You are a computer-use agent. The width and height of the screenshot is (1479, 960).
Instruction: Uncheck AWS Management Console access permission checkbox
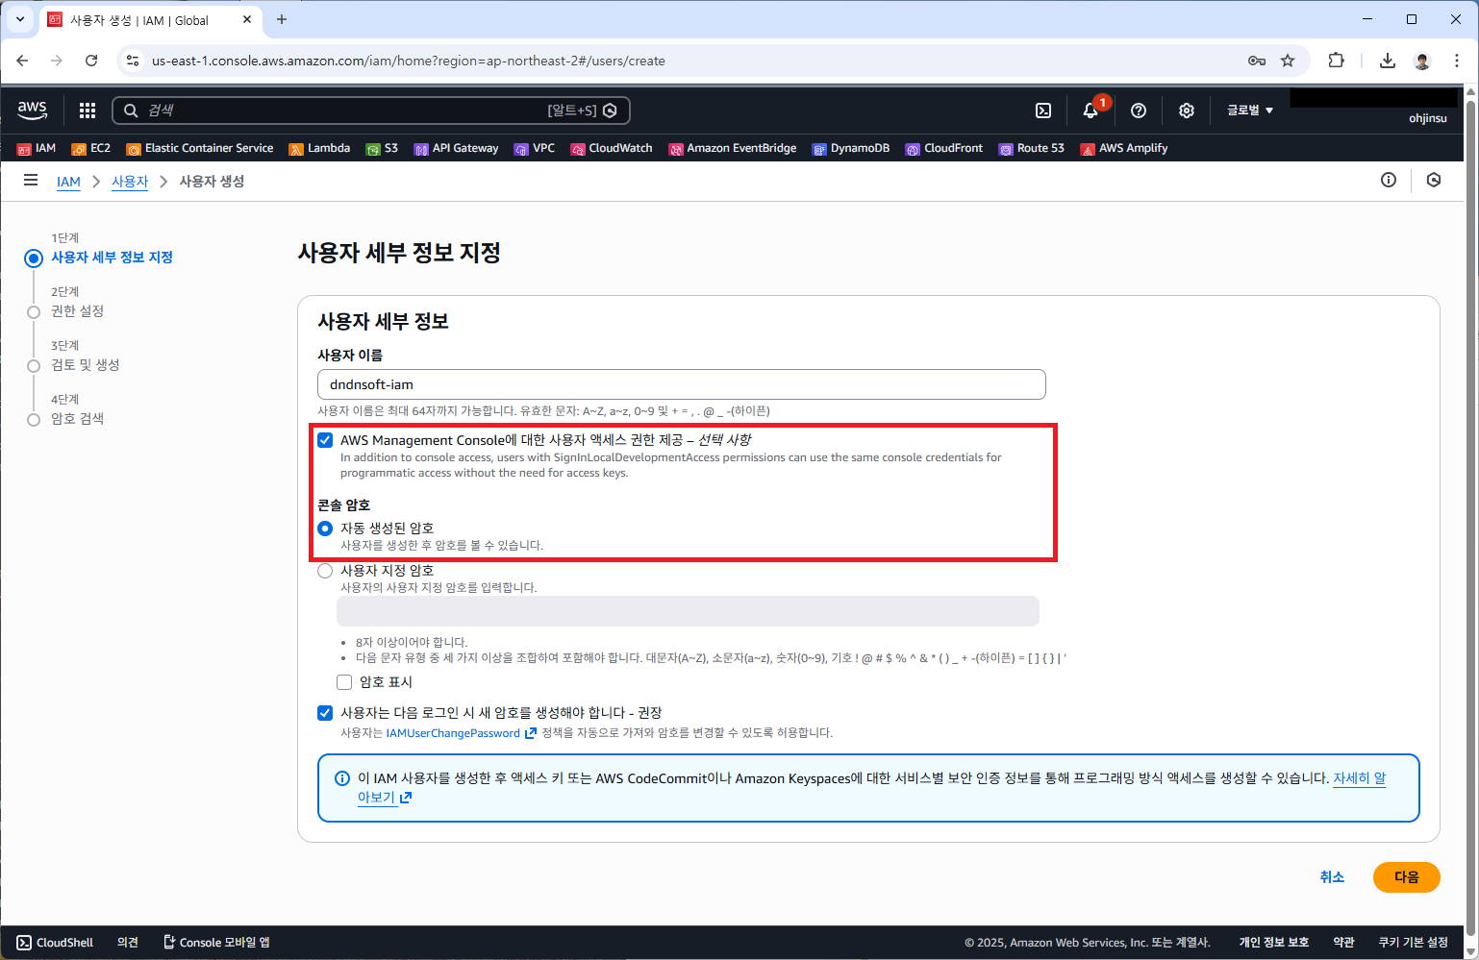pyautogui.click(x=325, y=439)
